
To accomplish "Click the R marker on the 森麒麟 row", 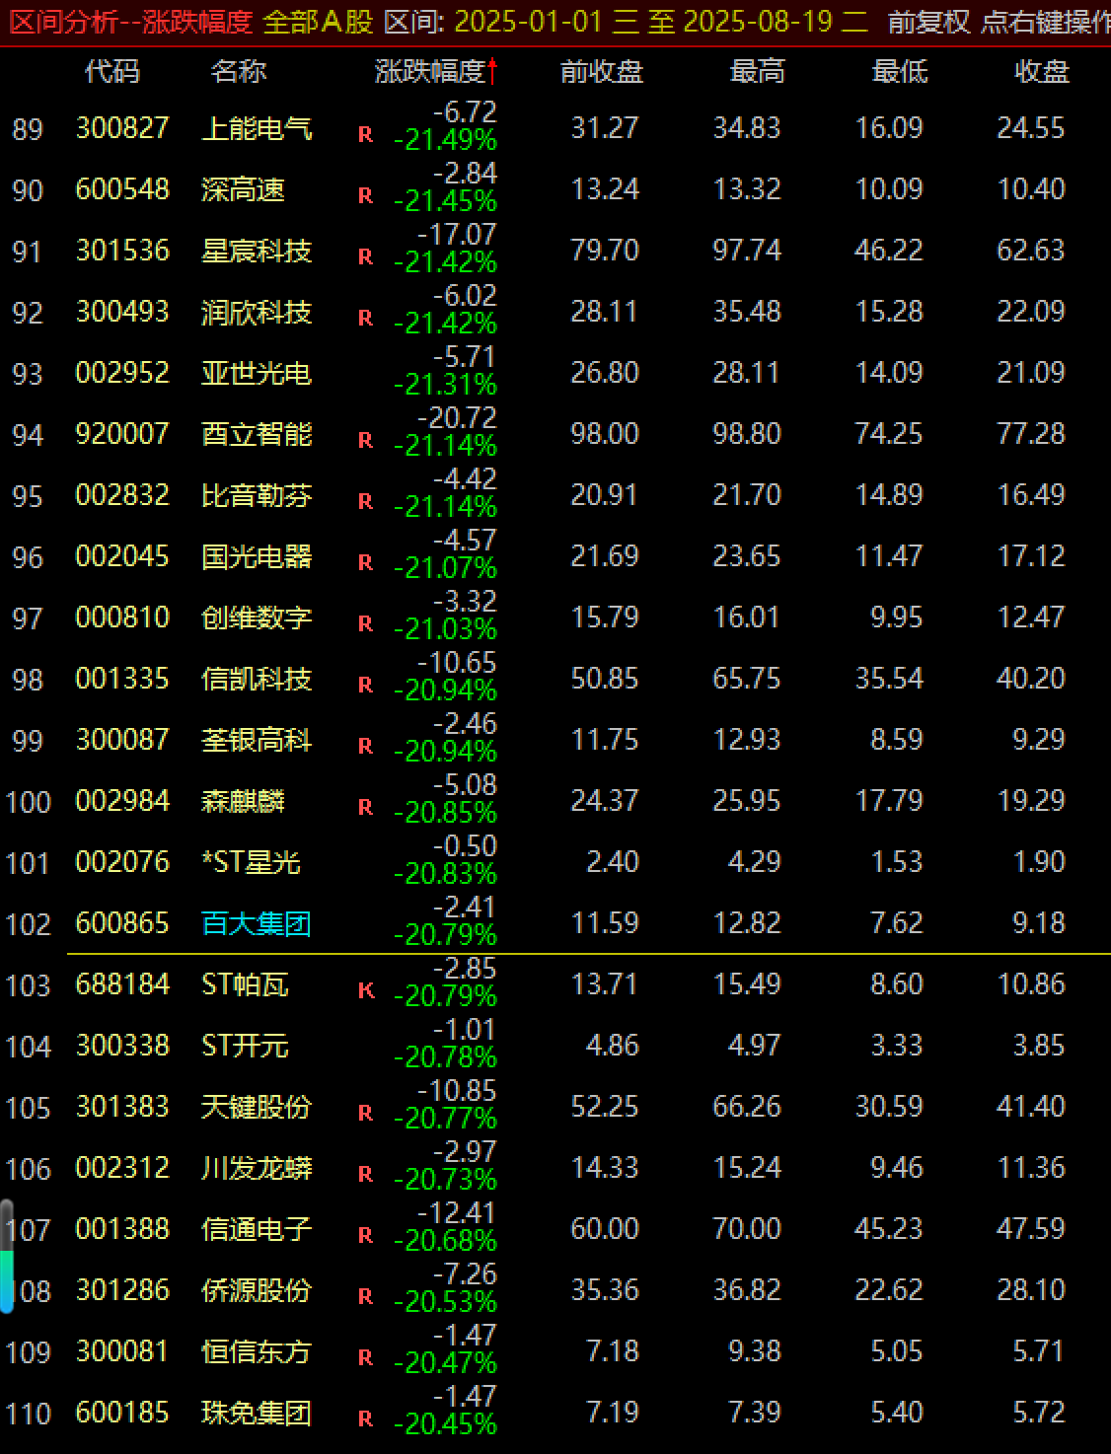I will 366,807.
